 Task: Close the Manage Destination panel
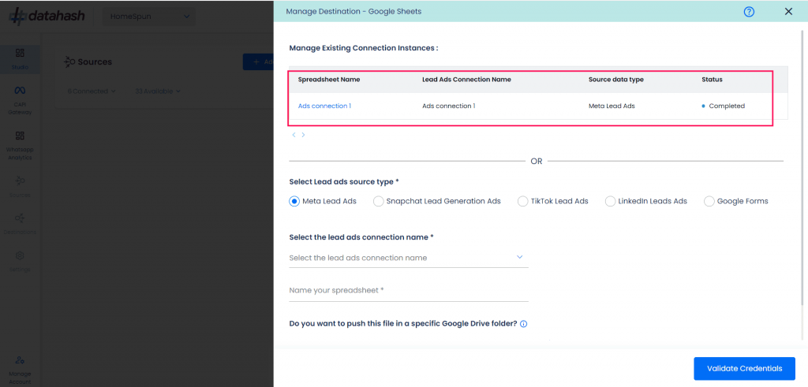788,11
